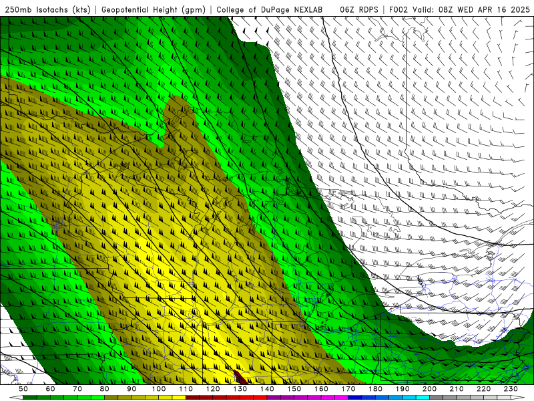This screenshot has height=401, width=534.
Task: Click the '250mb Isotachs (kts)' title text
Action: pyautogui.click(x=48, y=9)
